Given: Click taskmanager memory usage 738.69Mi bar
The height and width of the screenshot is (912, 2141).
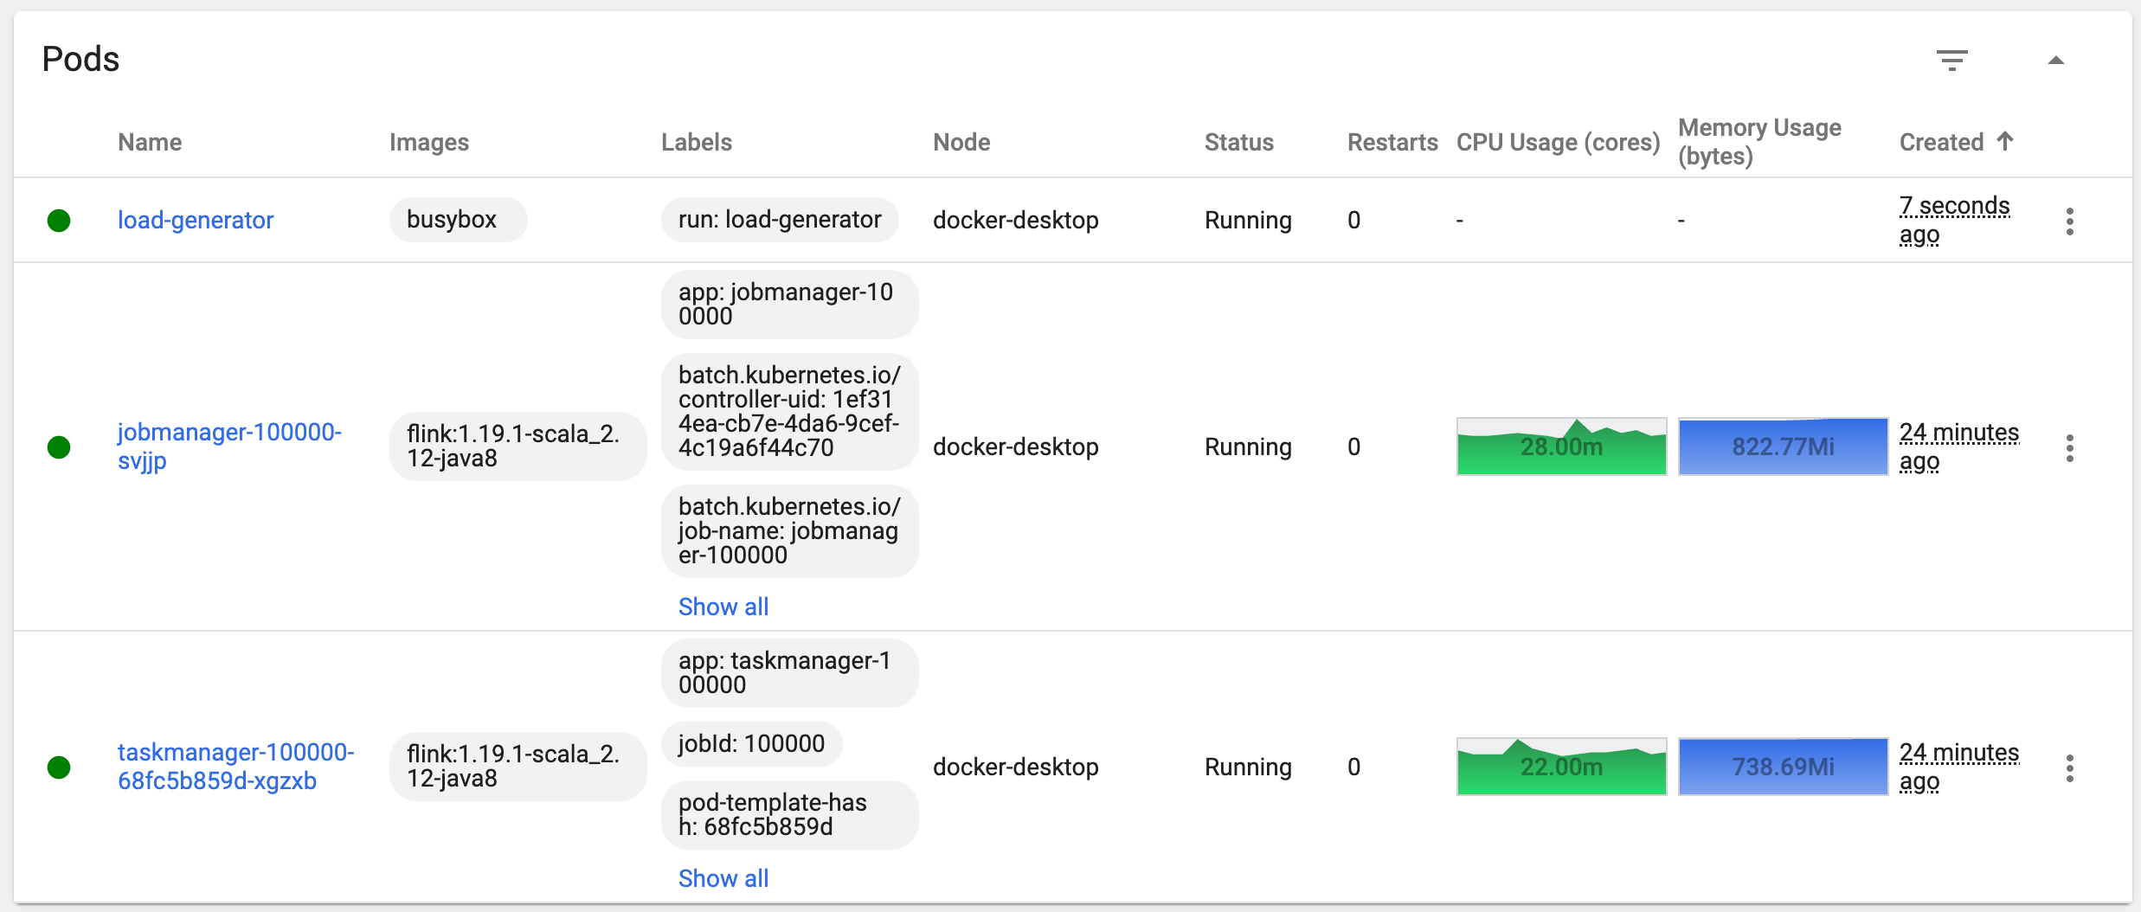Looking at the screenshot, I should (1783, 767).
